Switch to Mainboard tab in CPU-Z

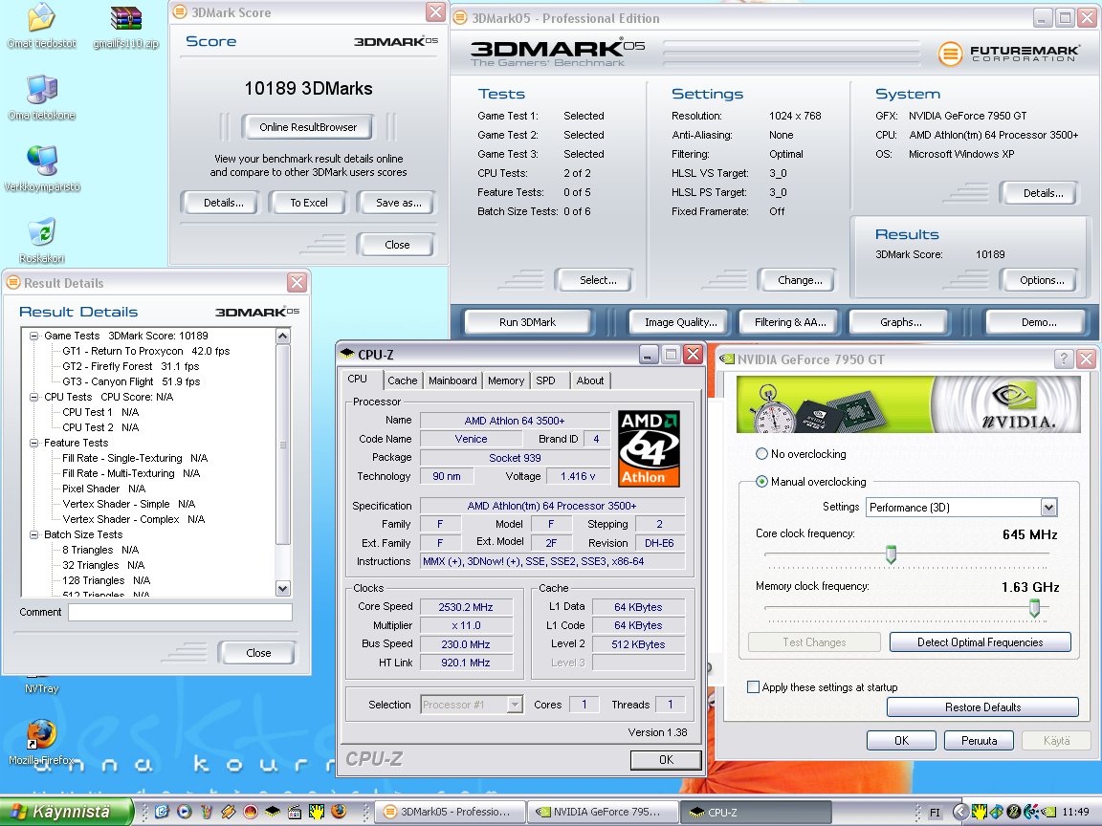(x=452, y=380)
